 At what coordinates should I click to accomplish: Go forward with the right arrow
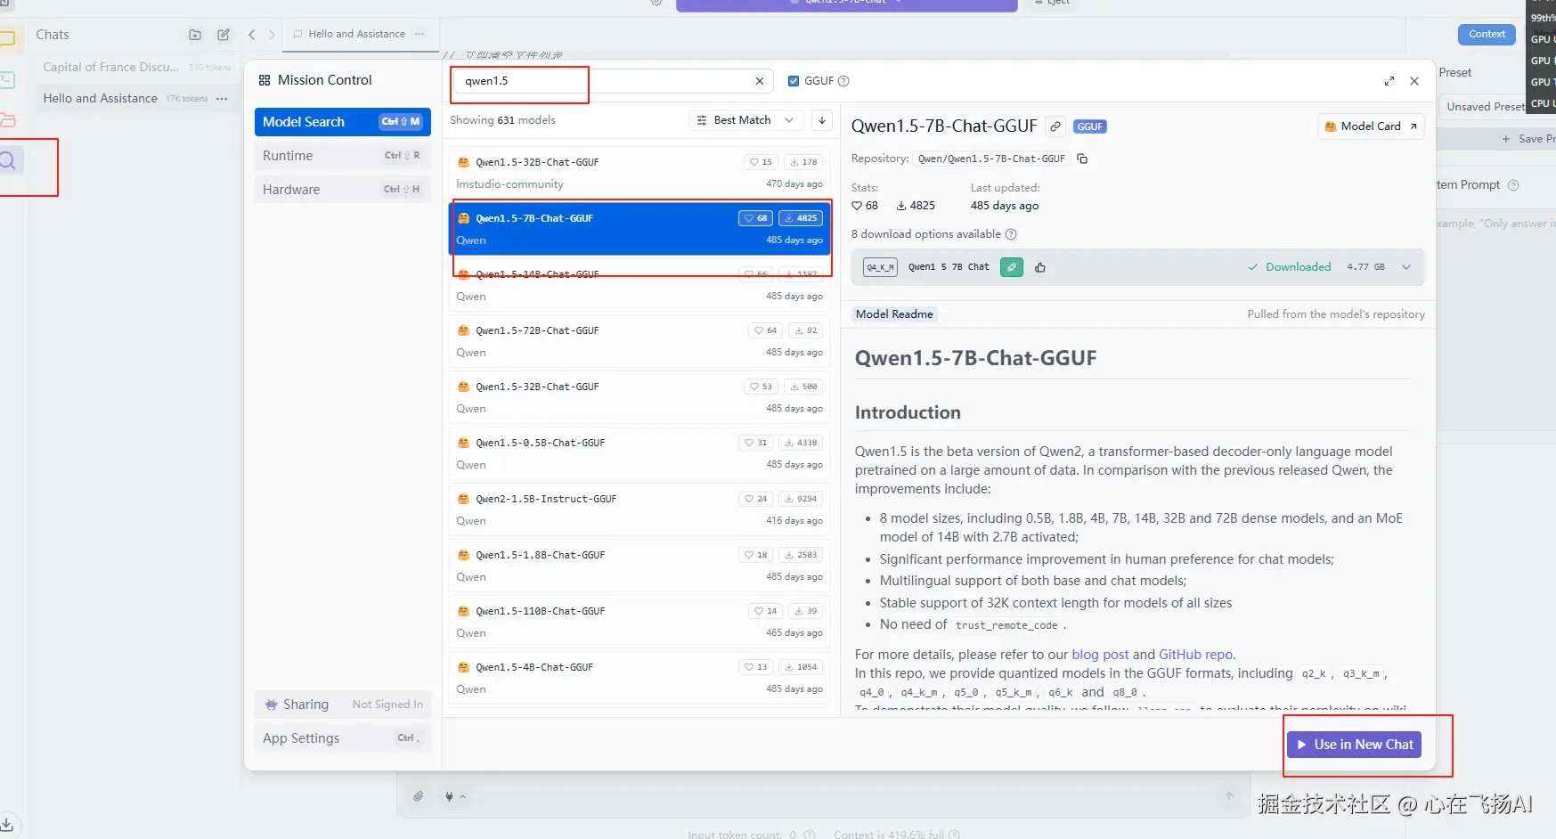click(x=272, y=35)
